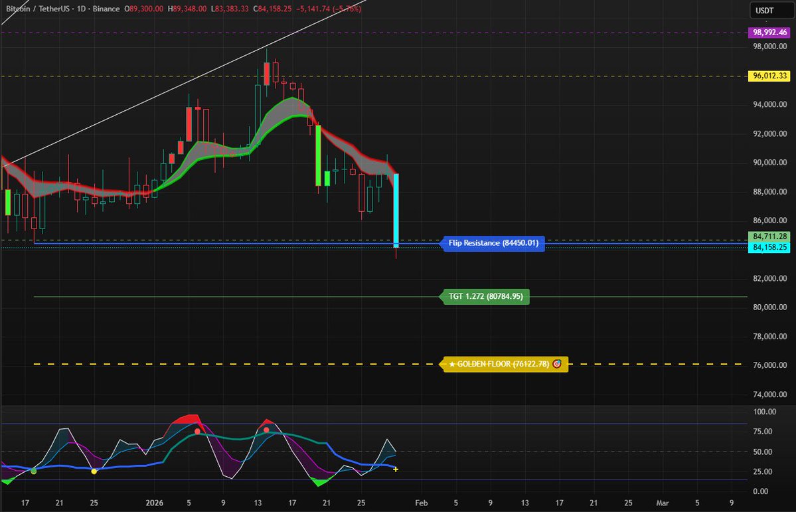This screenshot has height=512, width=796.
Task: Click the 88,000.00 price axis label
Action: click(x=770, y=191)
